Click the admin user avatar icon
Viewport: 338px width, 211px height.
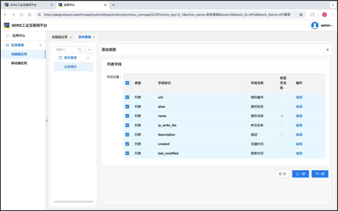click(x=315, y=26)
